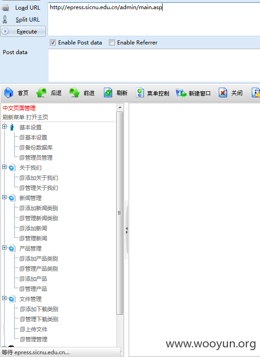The height and width of the screenshot is (357, 260).
Task: Click the menu panel vertical scrollbar thumb
Action: (x=120, y=213)
